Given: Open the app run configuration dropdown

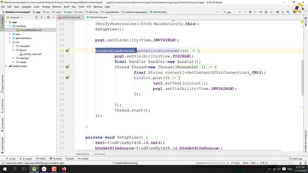Looking at the screenshot, I should coord(229,12).
